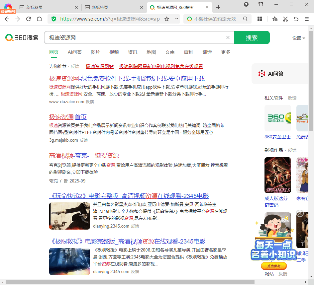Open the 极速资源|首页 result link
Image resolution: width=314 pixels, height=285 pixels.
[68, 117]
